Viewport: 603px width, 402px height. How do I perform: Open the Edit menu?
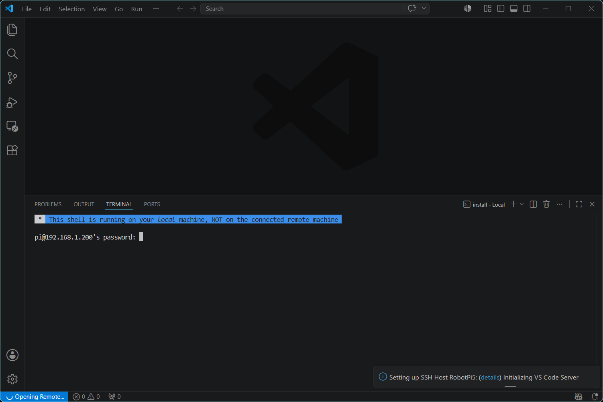pos(45,9)
